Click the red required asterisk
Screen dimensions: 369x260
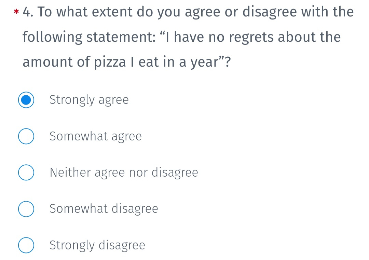pyautogui.click(x=16, y=12)
